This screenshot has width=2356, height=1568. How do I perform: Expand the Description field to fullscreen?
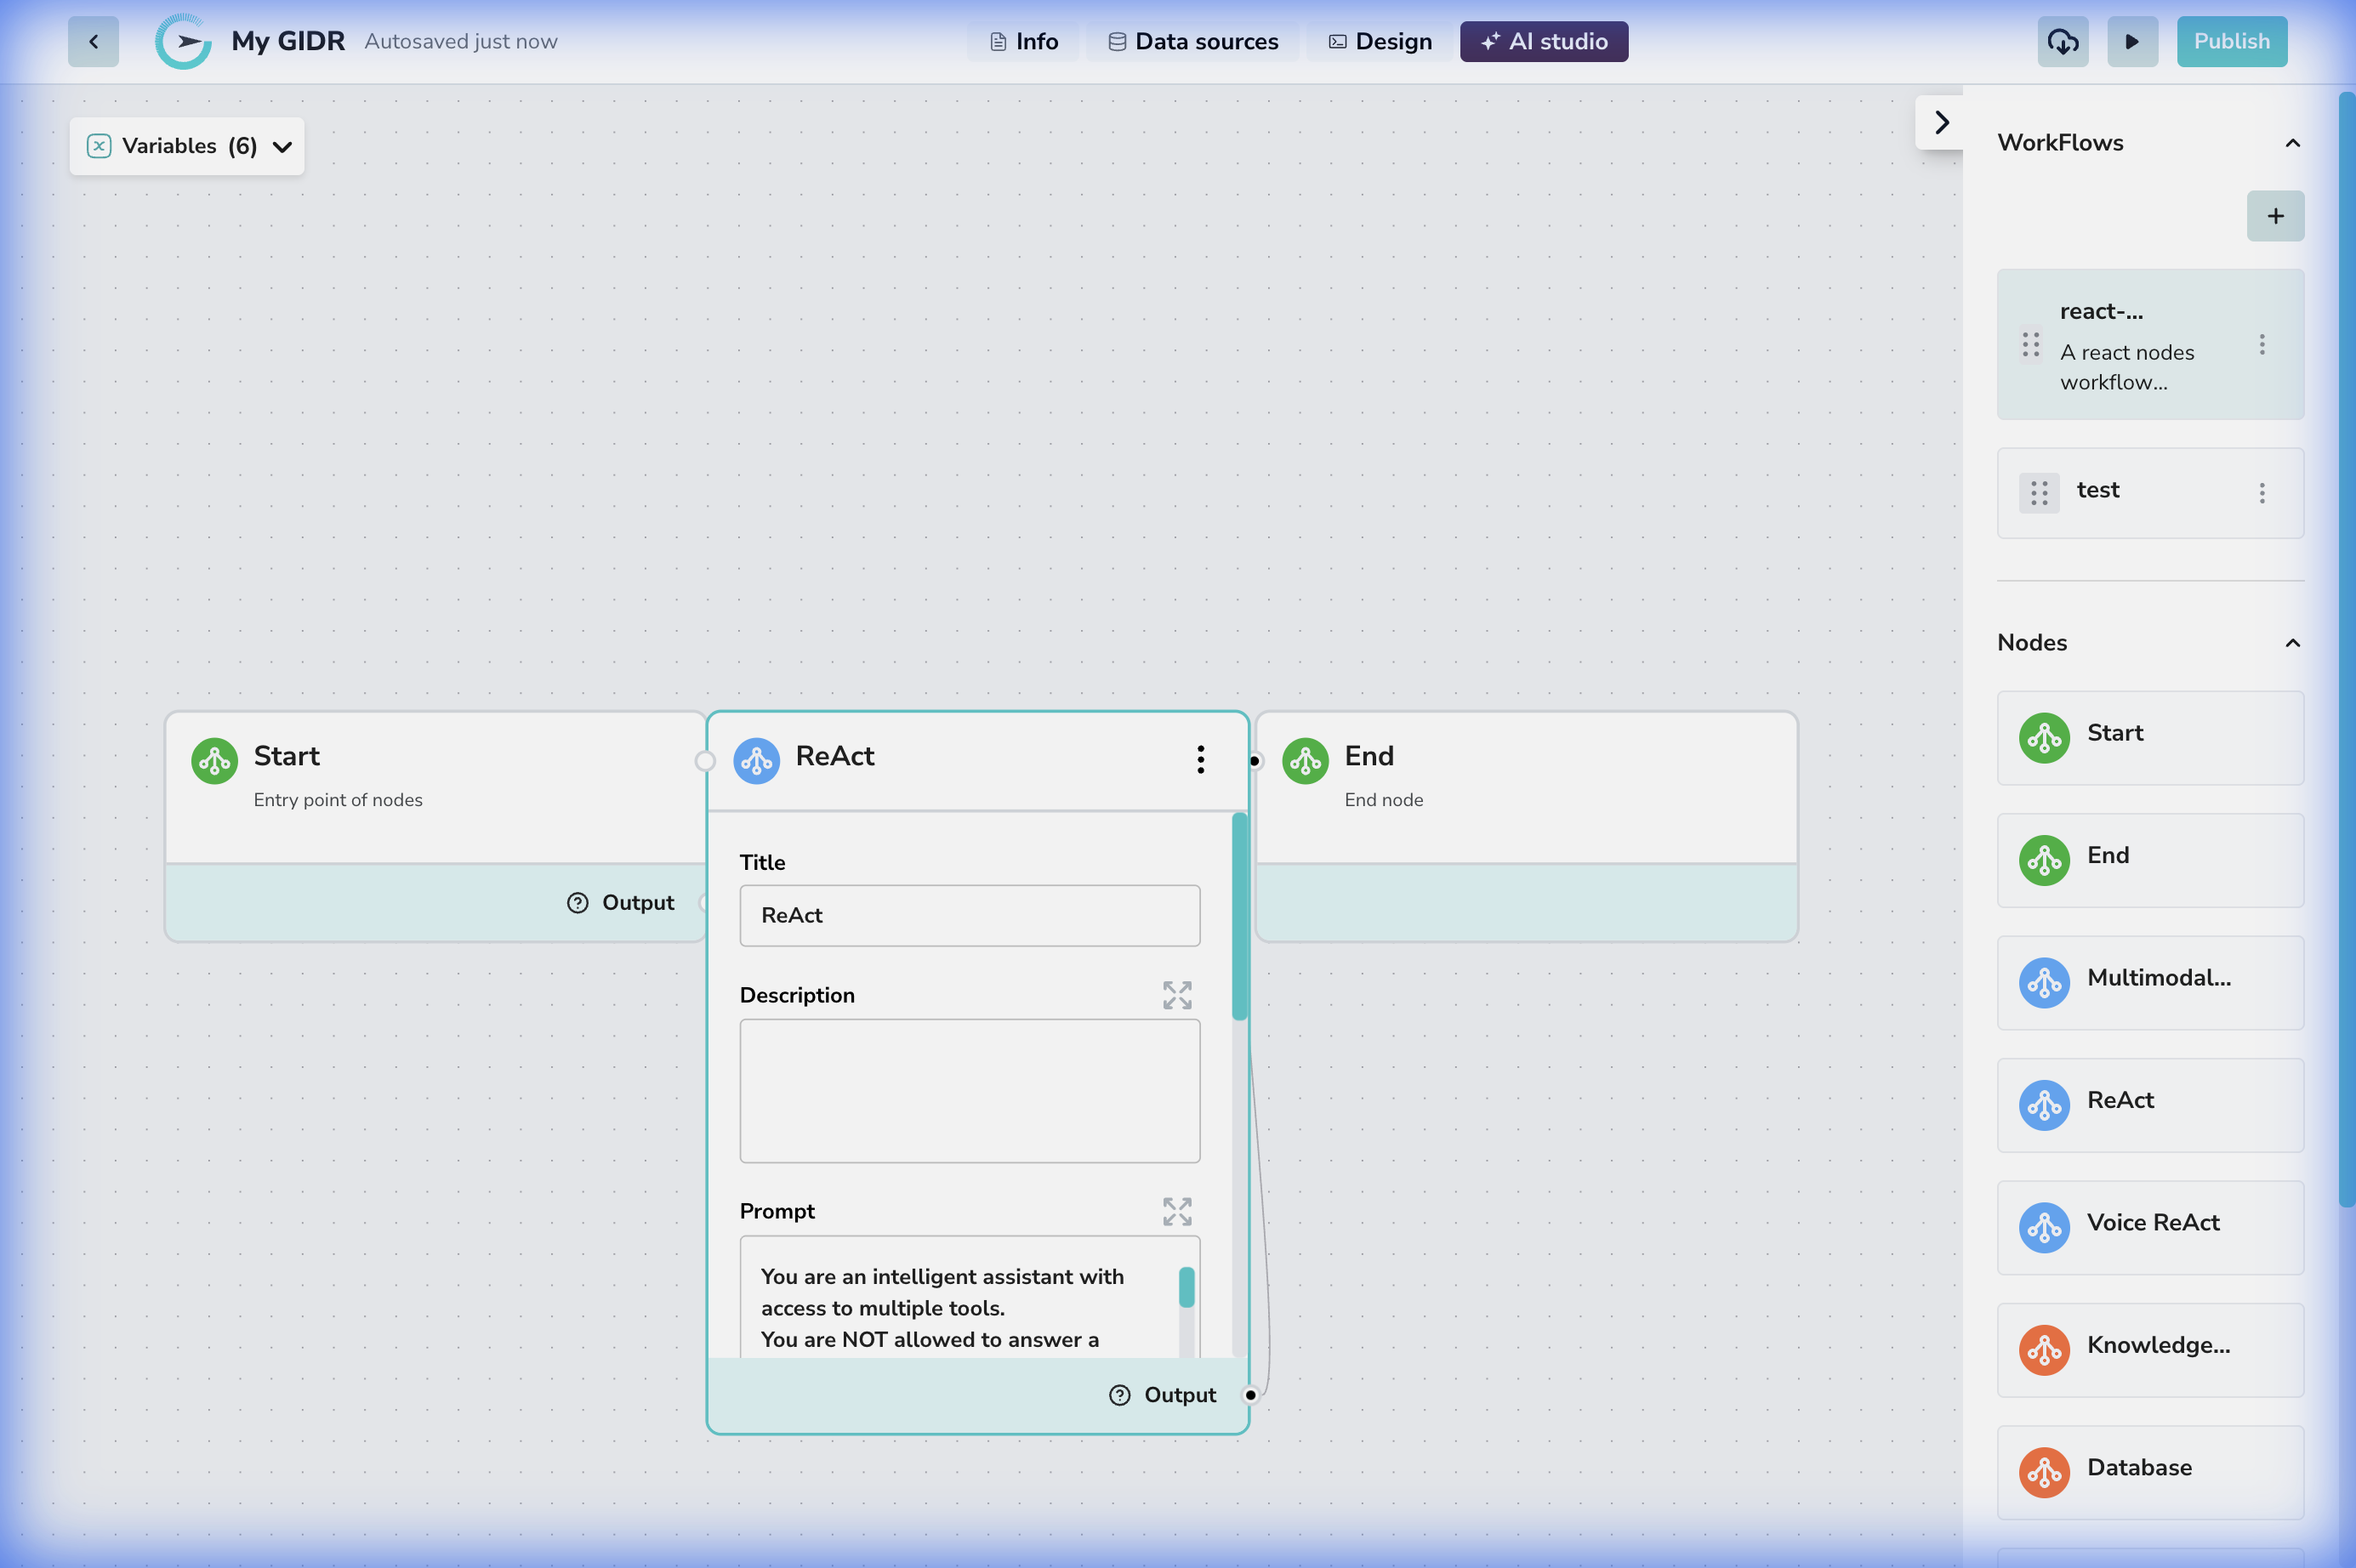(x=1176, y=994)
